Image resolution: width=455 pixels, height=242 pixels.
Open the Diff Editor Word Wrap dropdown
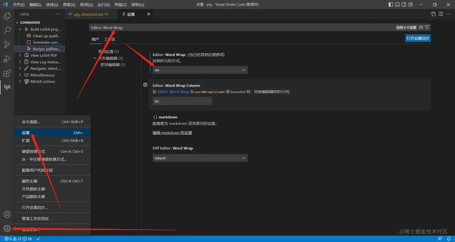coord(200,158)
